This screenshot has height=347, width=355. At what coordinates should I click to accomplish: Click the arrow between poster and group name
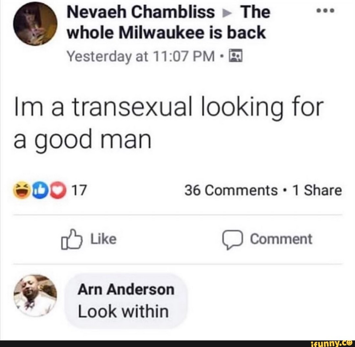click(226, 13)
